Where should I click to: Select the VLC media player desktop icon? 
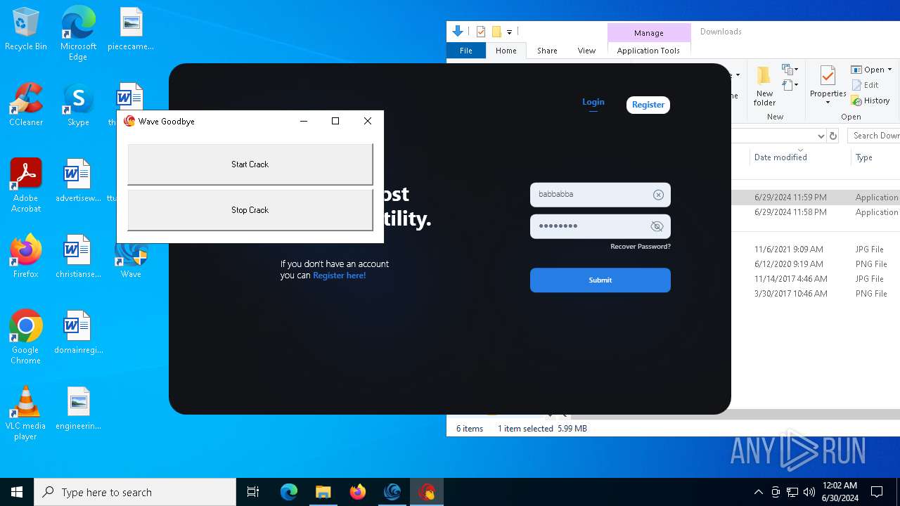pyautogui.click(x=26, y=413)
